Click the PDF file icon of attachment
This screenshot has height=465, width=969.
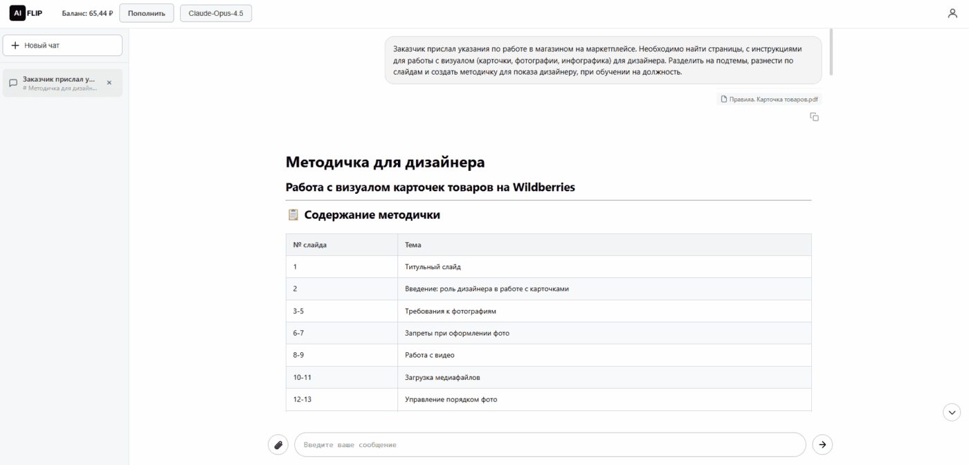(724, 100)
